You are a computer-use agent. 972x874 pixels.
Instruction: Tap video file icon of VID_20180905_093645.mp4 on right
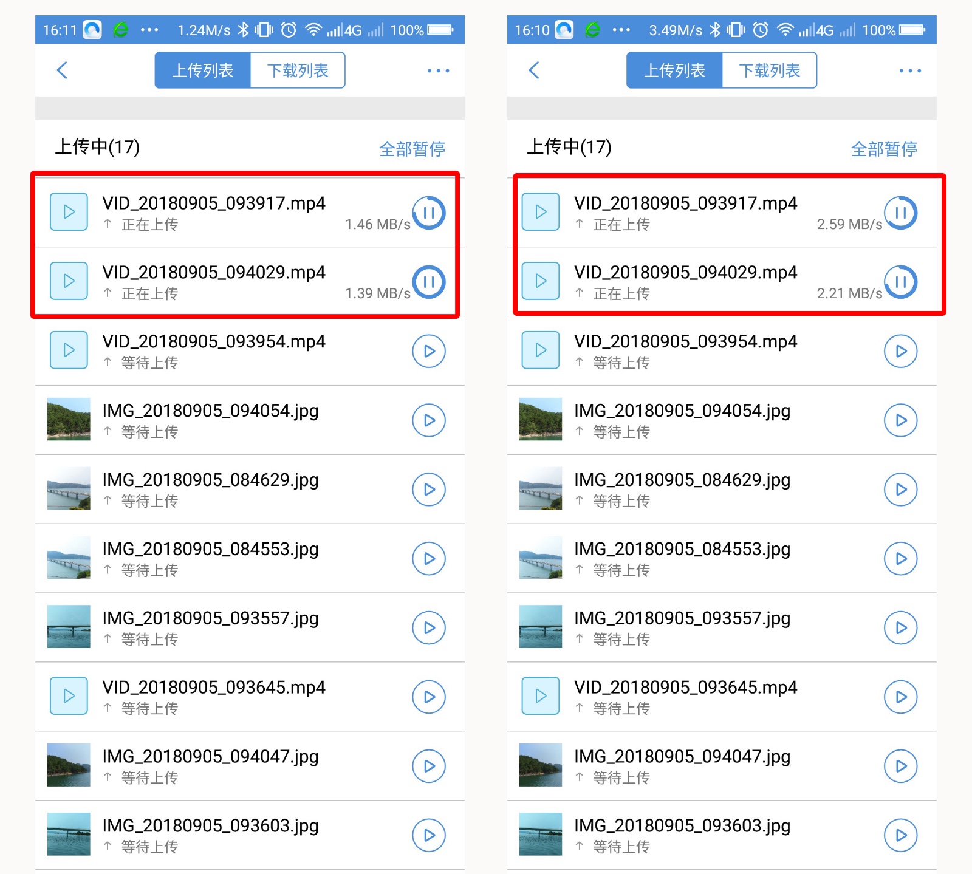click(541, 696)
